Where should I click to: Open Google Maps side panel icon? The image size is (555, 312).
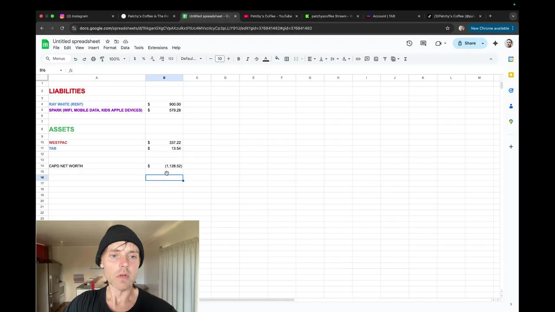coord(511,122)
